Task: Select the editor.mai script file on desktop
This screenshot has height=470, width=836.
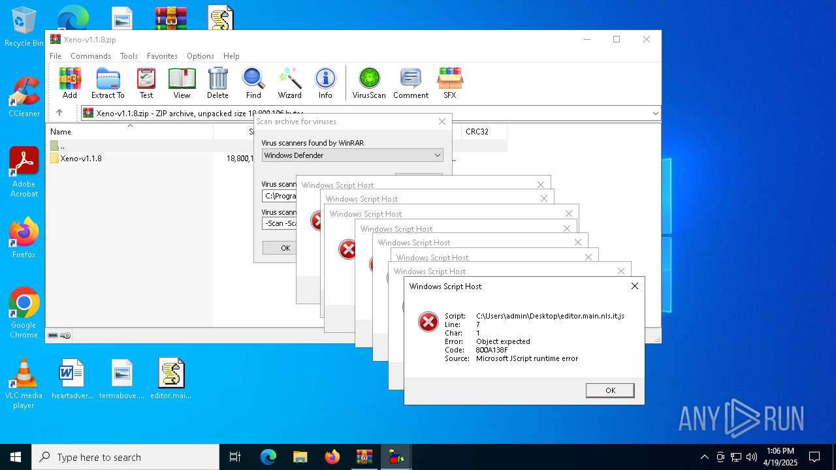Action: (171, 379)
